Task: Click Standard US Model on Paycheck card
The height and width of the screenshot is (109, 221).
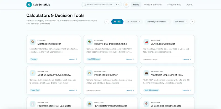Action: pyautogui.click(x=93, y=90)
